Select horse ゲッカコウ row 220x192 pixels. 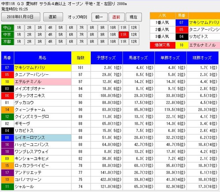(x=110, y=103)
